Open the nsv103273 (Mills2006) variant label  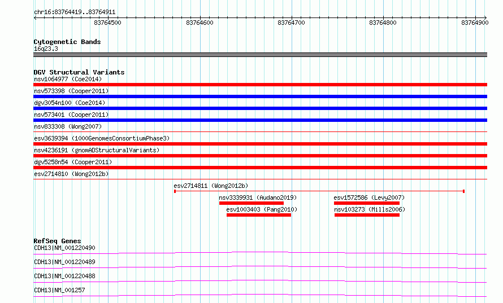pos(370,209)
